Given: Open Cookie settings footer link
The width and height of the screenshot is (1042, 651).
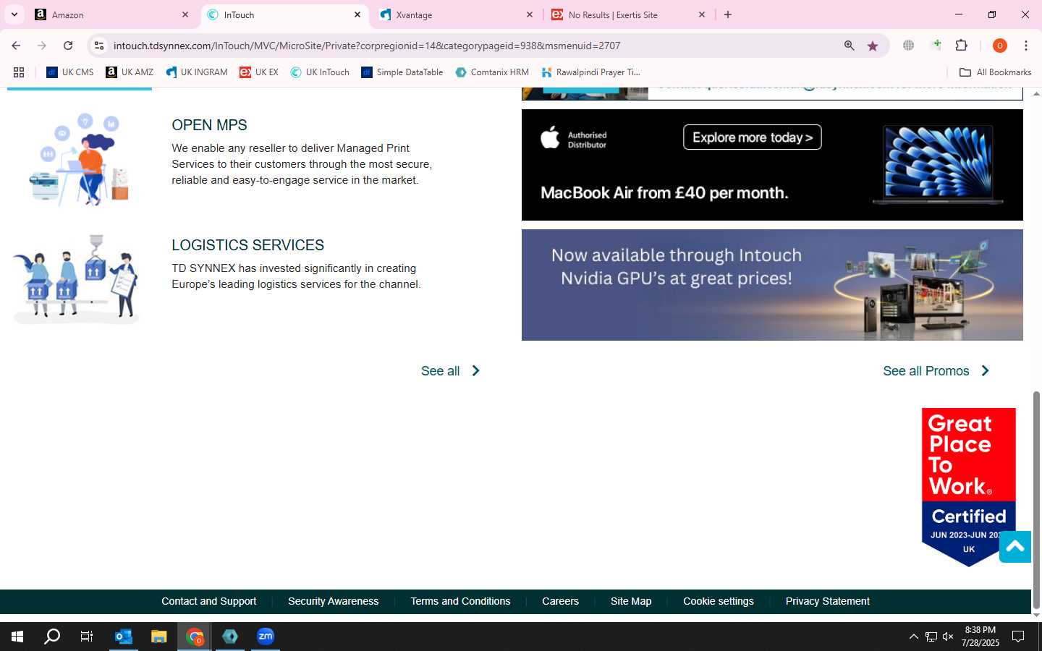Looking at the screenshot, I should point(719,601).
